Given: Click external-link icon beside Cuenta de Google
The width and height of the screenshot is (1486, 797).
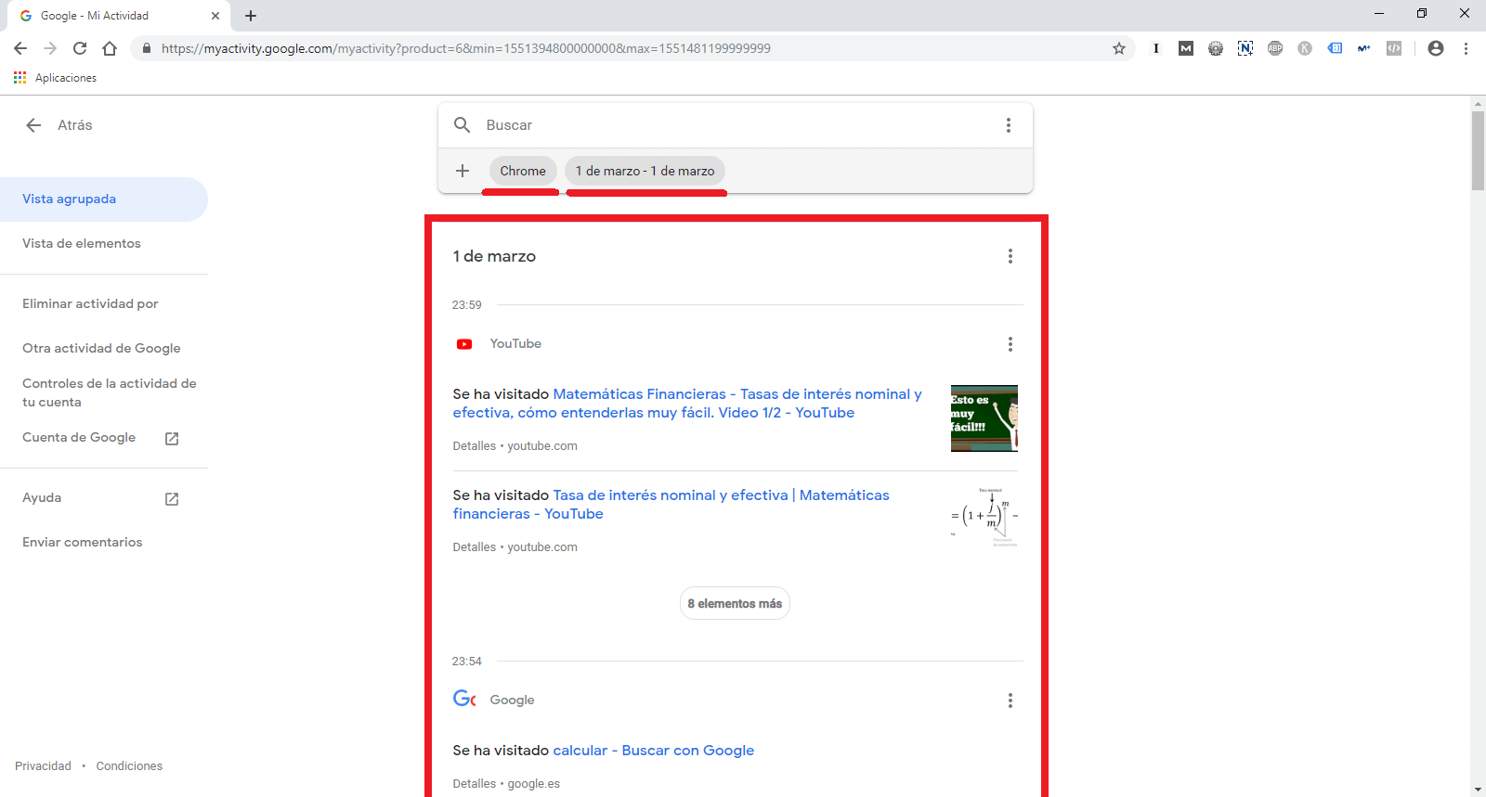Looking at the screenshot, I should 172,438.
